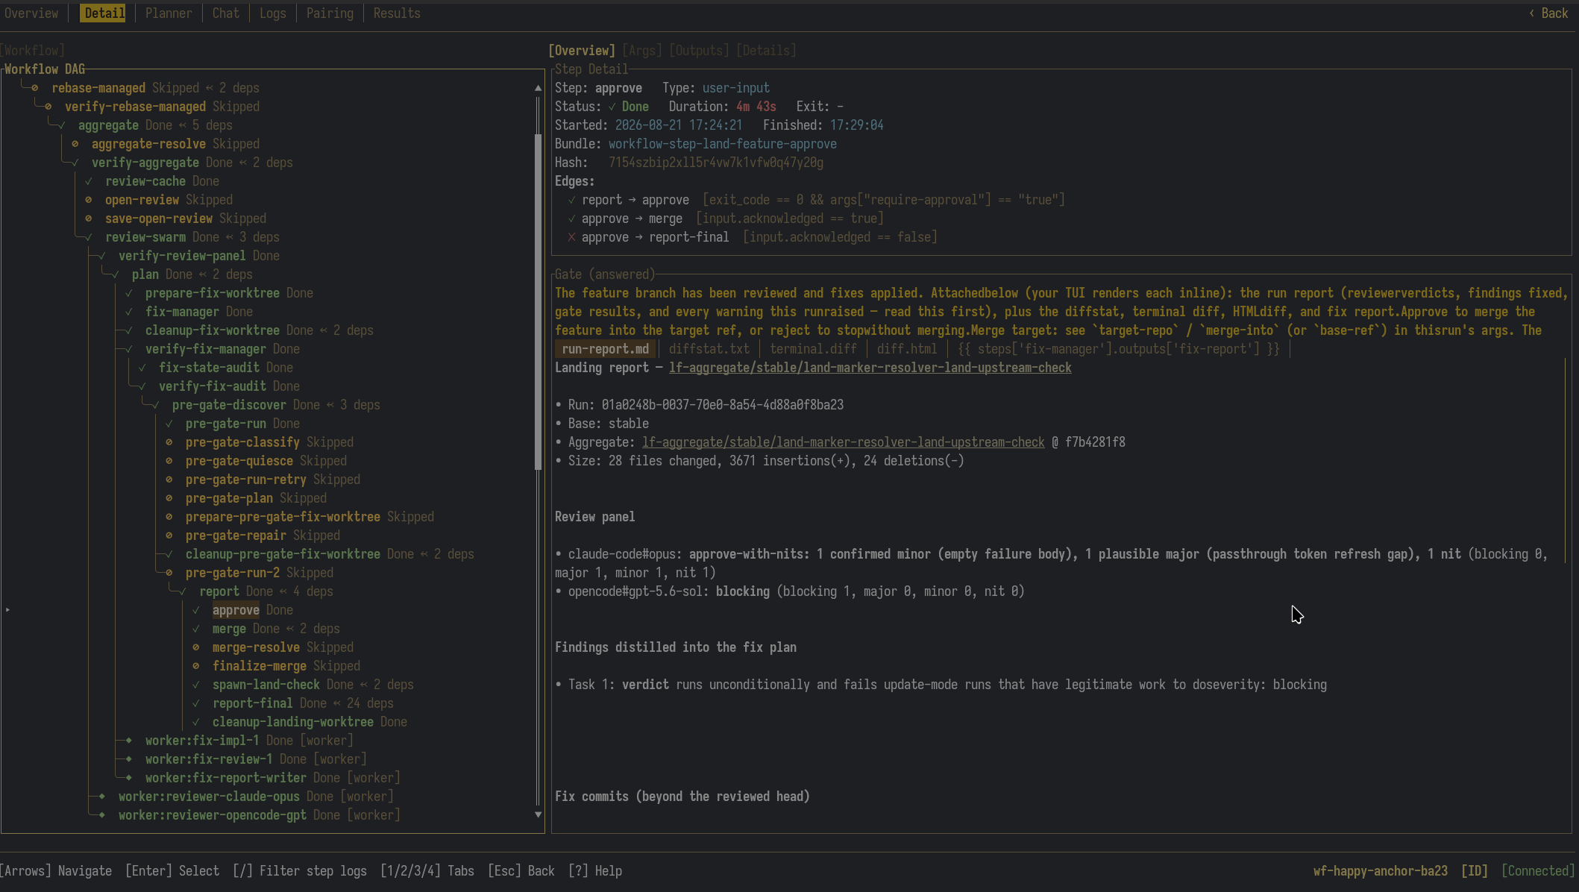
Task: Click the spawn-land-check done checkmark
Action: pos(196,685)
